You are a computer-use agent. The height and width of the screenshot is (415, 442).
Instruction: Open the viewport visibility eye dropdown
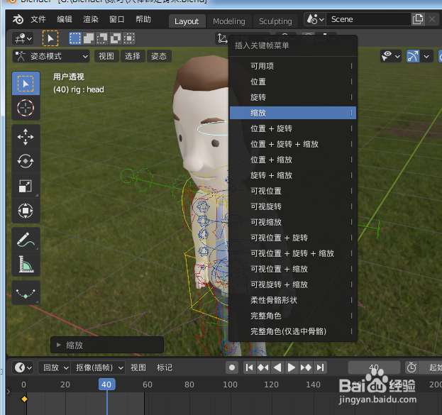point(391,56)
